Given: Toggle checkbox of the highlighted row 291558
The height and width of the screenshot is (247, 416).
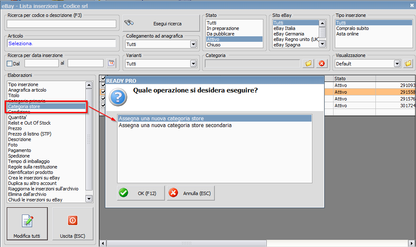Looking at the screenshot, I should 103,92.
